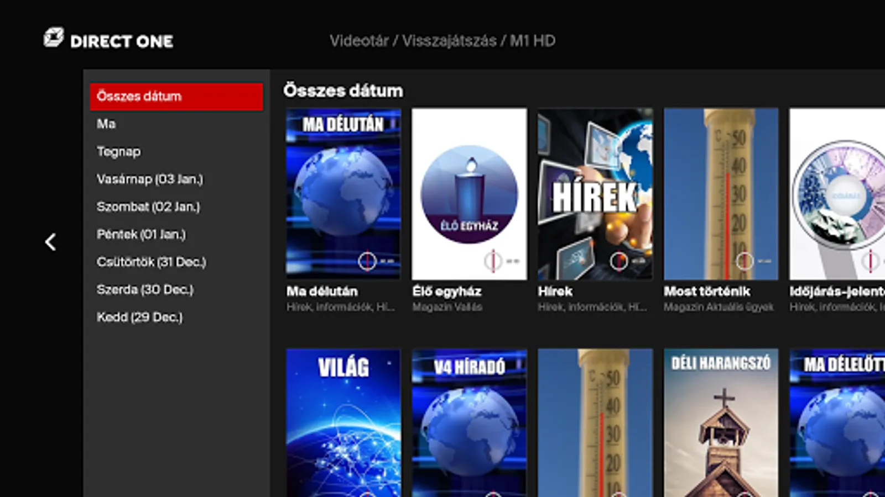The image size is (885, 497).
Task: Click the Direct One brand name
Action: pyautogui.click(x=122, y=41)
